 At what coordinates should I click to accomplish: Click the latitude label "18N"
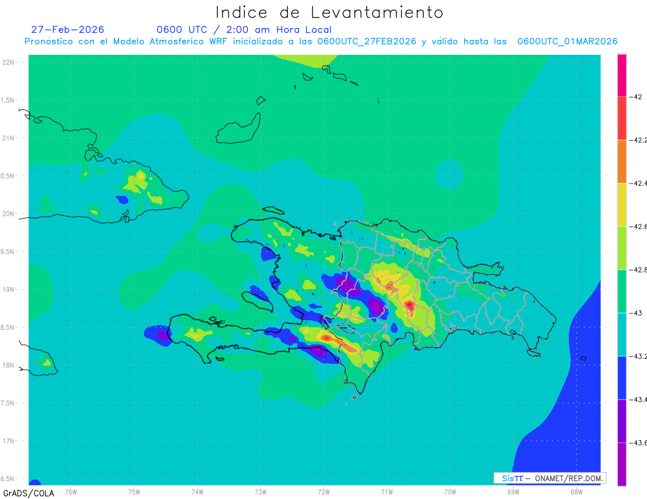pyautogui.click(x=8, y=365)
